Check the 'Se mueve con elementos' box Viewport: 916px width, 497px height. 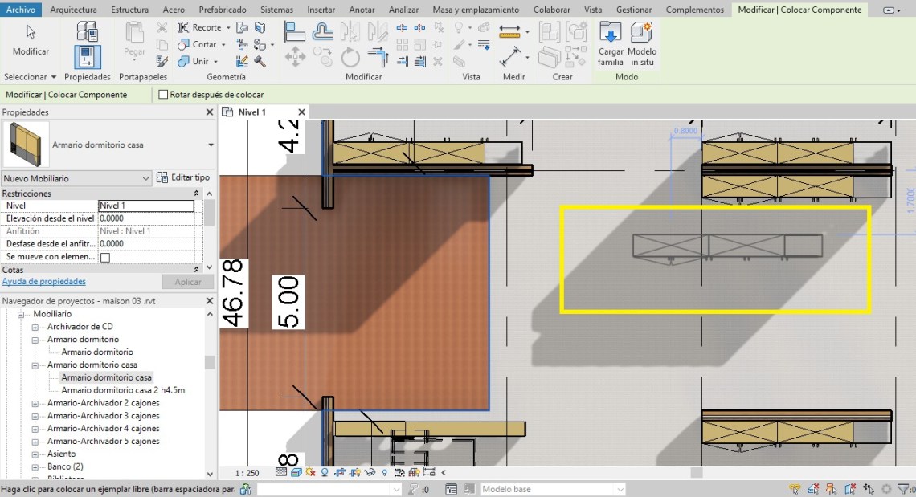(x=104, y=257)
